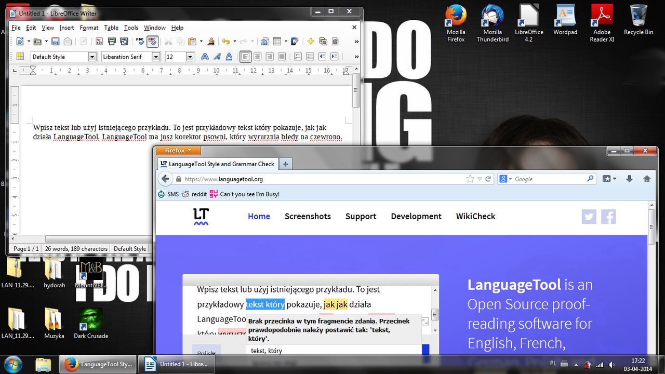
Task: Toggle Show Draw Functions in Writer
Action: coord(295,42)
